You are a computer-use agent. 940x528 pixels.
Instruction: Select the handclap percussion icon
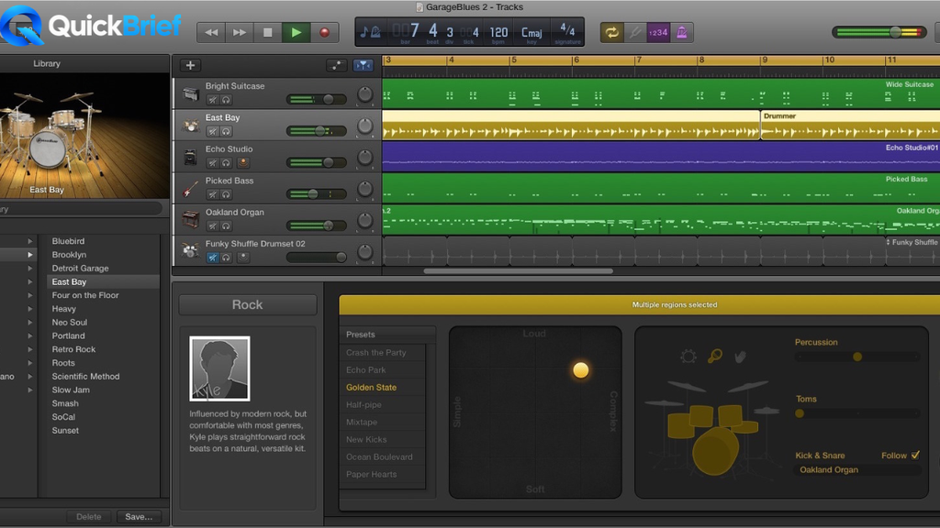click(x=741, y=357)
